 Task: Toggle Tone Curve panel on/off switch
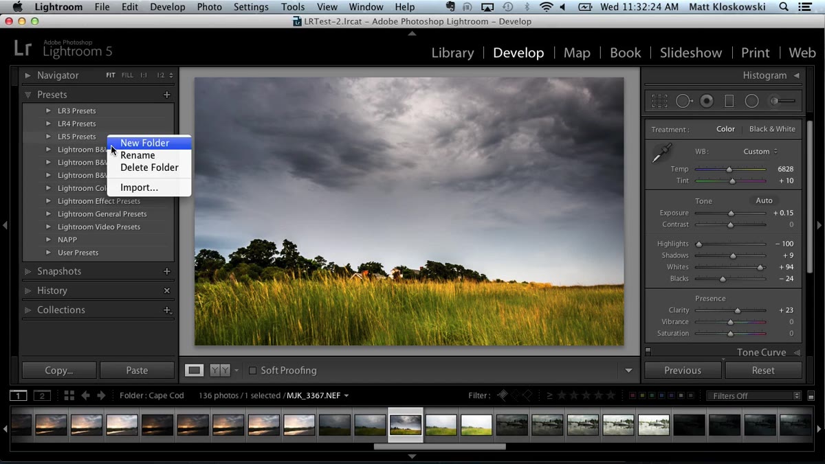[648, 351]
